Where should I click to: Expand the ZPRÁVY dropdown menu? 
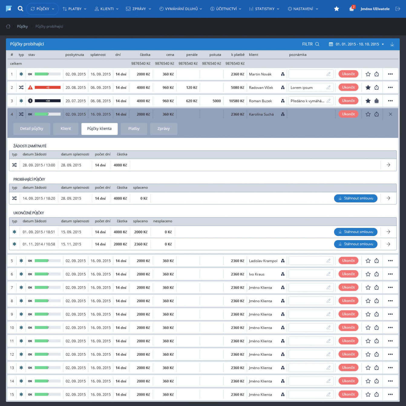click(139, 9)
